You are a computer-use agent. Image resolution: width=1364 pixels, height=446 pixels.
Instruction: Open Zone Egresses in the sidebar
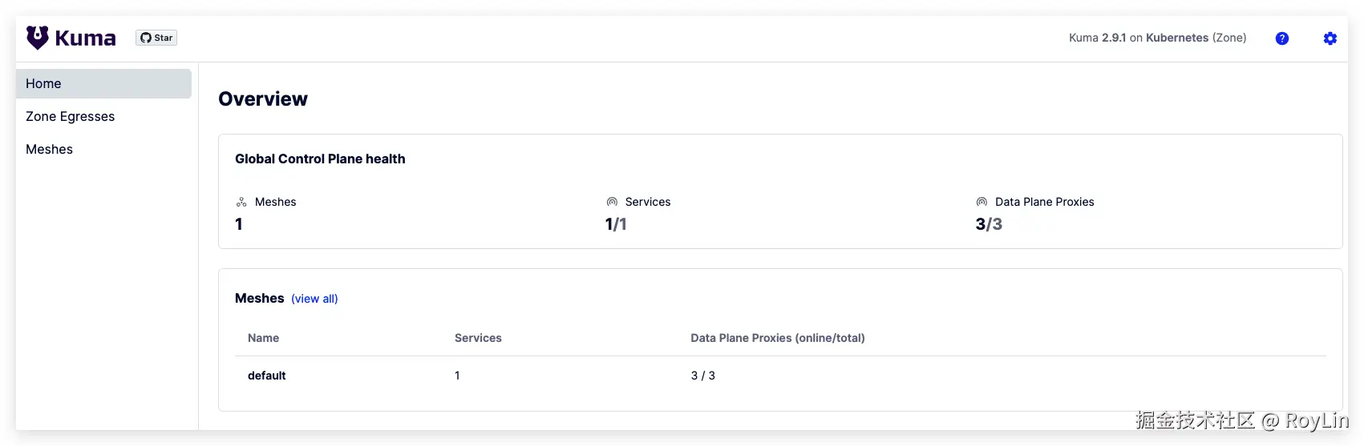click(x=70, y=117)
